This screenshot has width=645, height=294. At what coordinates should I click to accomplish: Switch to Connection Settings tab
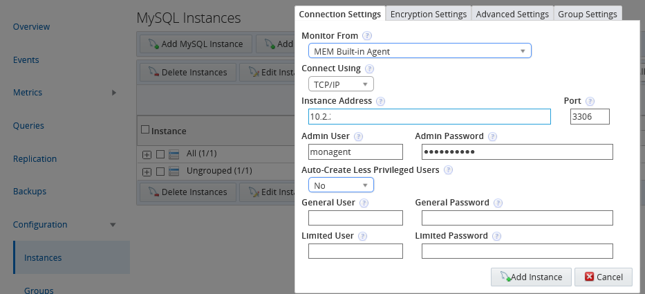point(339,14)
